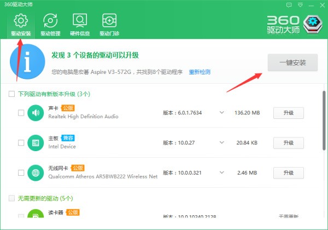Click the 无需更新的驱动 (5个) heading

pos(45,198)
